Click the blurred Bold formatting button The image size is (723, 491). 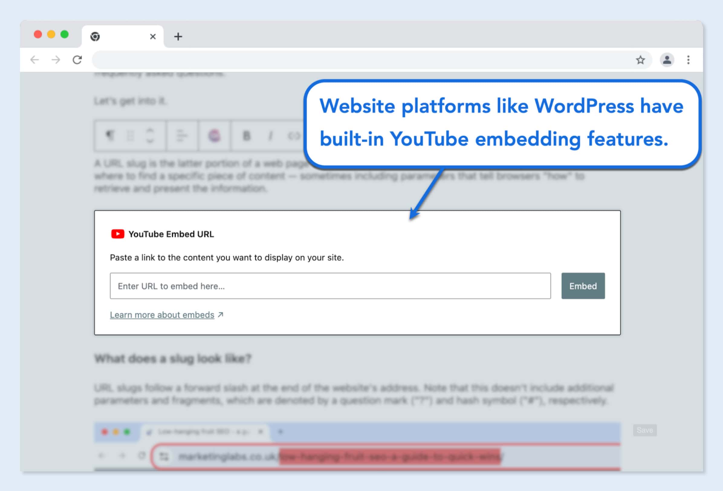tap(246, 136)
